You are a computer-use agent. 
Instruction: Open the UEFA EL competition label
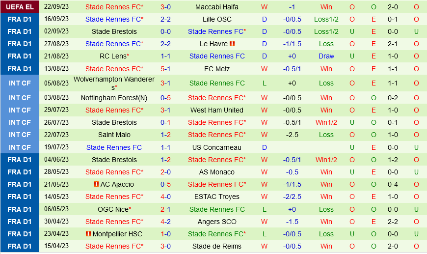point(20,7)
